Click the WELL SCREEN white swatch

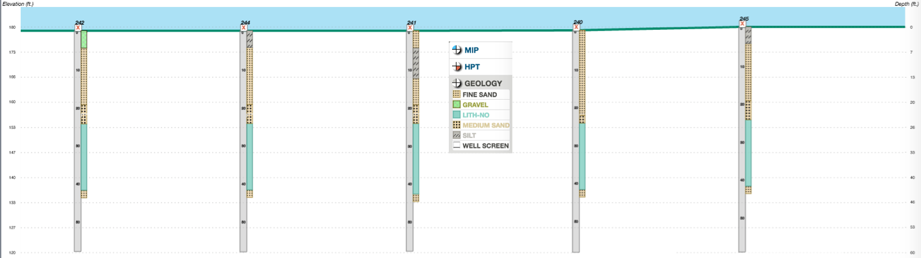point(457,146)
